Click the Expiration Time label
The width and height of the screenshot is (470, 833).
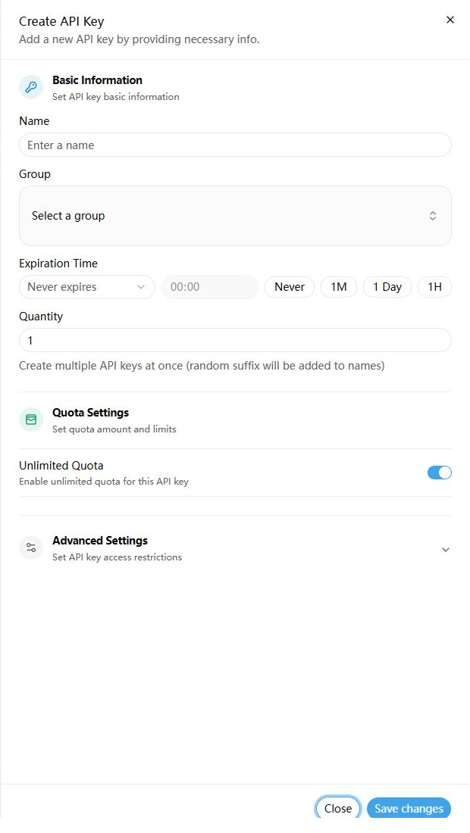tap(58, 264)
